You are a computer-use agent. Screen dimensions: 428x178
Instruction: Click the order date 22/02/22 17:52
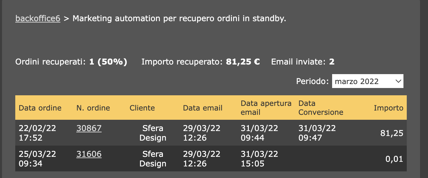(37, 133)
